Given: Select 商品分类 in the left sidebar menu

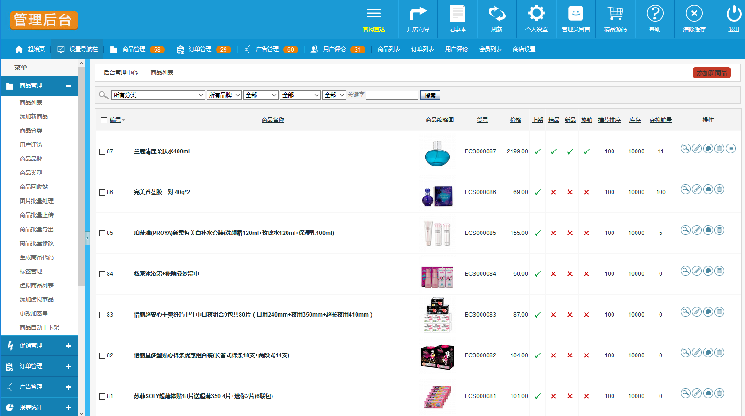Looking at the screenshot, I should [31, 131].
